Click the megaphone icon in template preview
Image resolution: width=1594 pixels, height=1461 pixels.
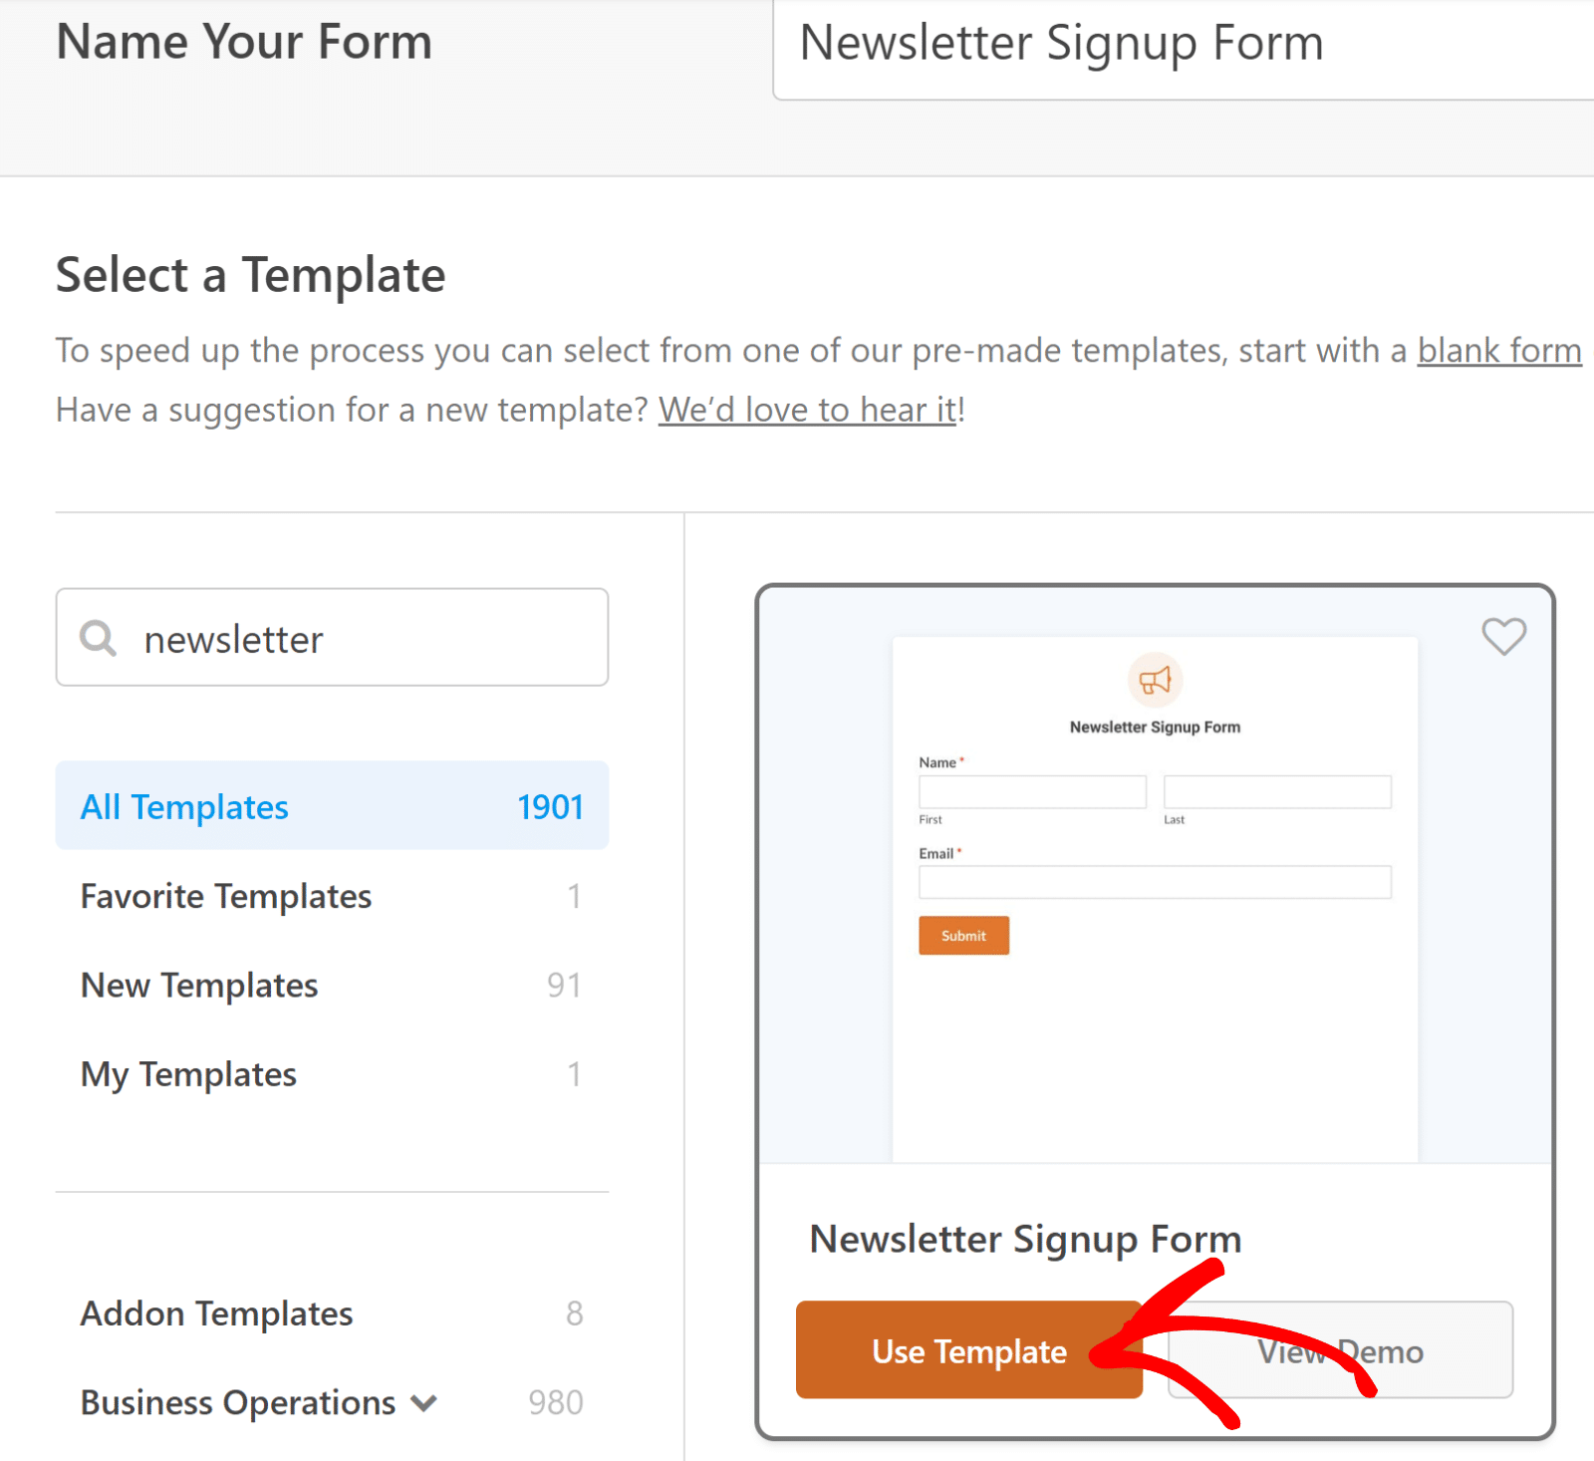(1155, 680)
